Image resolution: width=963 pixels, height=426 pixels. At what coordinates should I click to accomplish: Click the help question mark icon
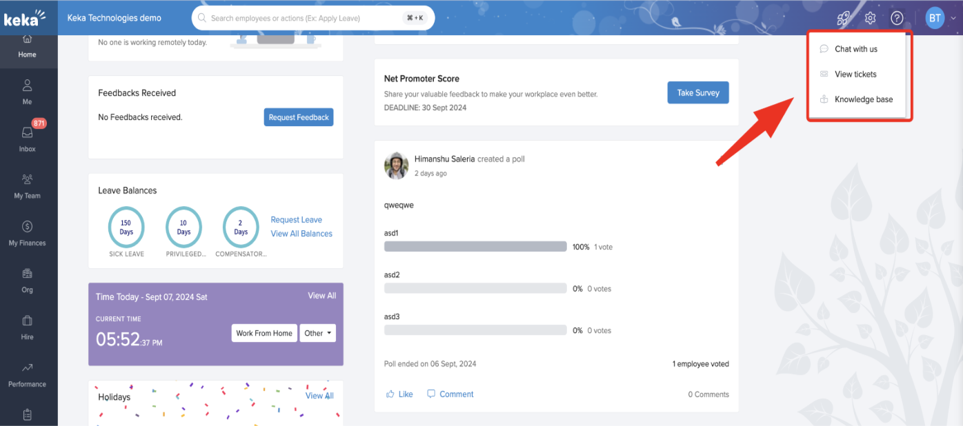[897, 19]
